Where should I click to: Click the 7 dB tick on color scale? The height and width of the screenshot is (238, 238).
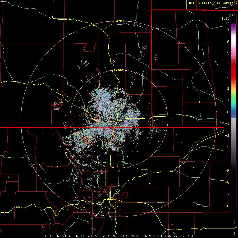[228, 30]
